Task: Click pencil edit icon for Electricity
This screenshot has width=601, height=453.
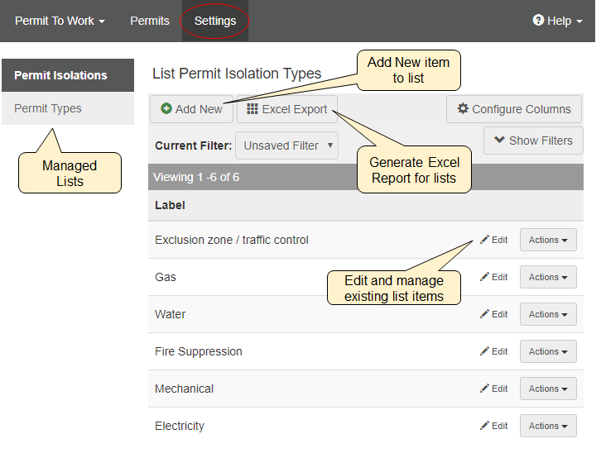Action: (484, 426)
